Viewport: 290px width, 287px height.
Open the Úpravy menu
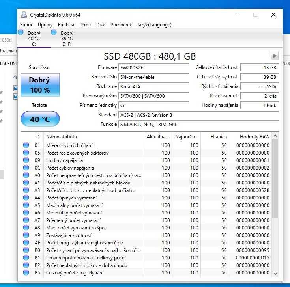click(45, 25)
